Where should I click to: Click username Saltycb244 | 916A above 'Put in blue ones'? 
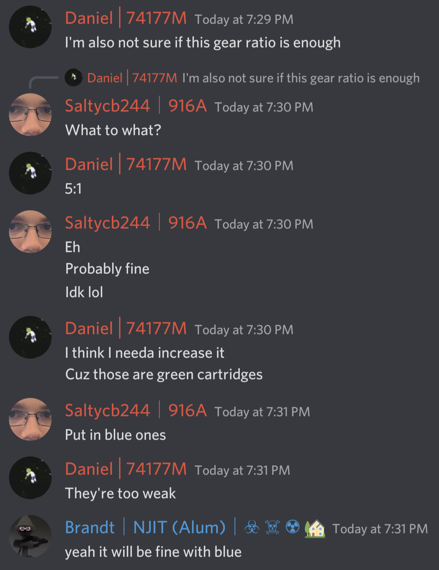tap(136, 411)
